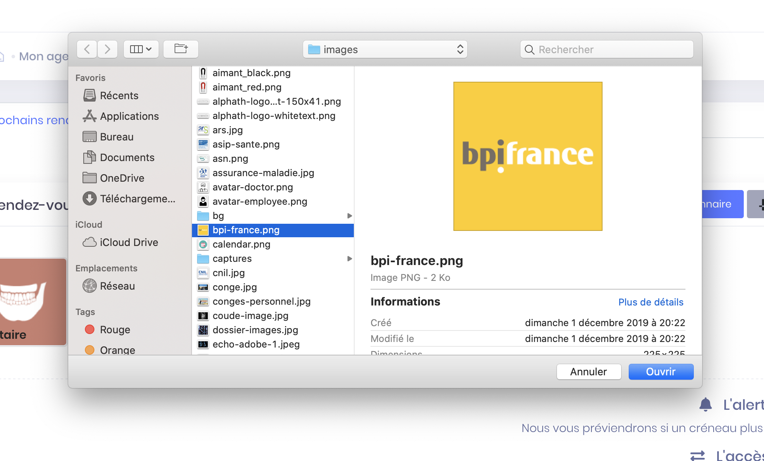The height and width of the screenshot is (461, 764).
Task: Expand the captures folder arrow
Action: click(x=349, y=259)
